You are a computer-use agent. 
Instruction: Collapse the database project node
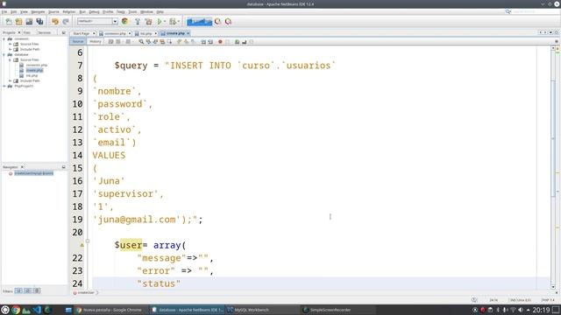click(4, 54)
